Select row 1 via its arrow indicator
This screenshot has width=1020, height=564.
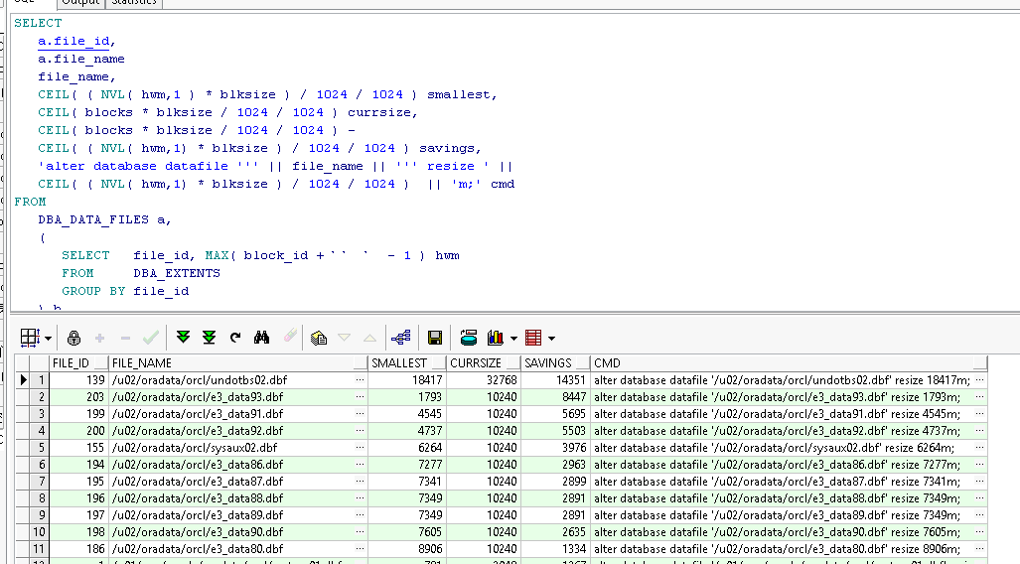(x=24, y=380)
